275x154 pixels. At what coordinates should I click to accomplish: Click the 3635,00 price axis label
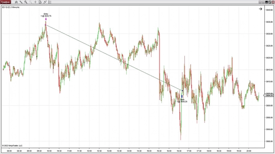coord(269,22)
